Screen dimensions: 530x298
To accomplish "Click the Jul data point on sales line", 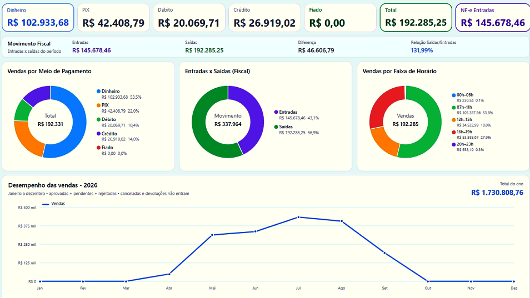I will pyautogui.click(x=298, y=218).
